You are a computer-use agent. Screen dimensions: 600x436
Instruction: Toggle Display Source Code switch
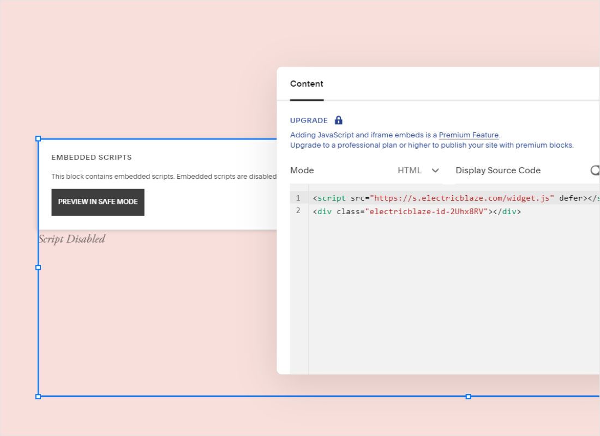[595, 170]
